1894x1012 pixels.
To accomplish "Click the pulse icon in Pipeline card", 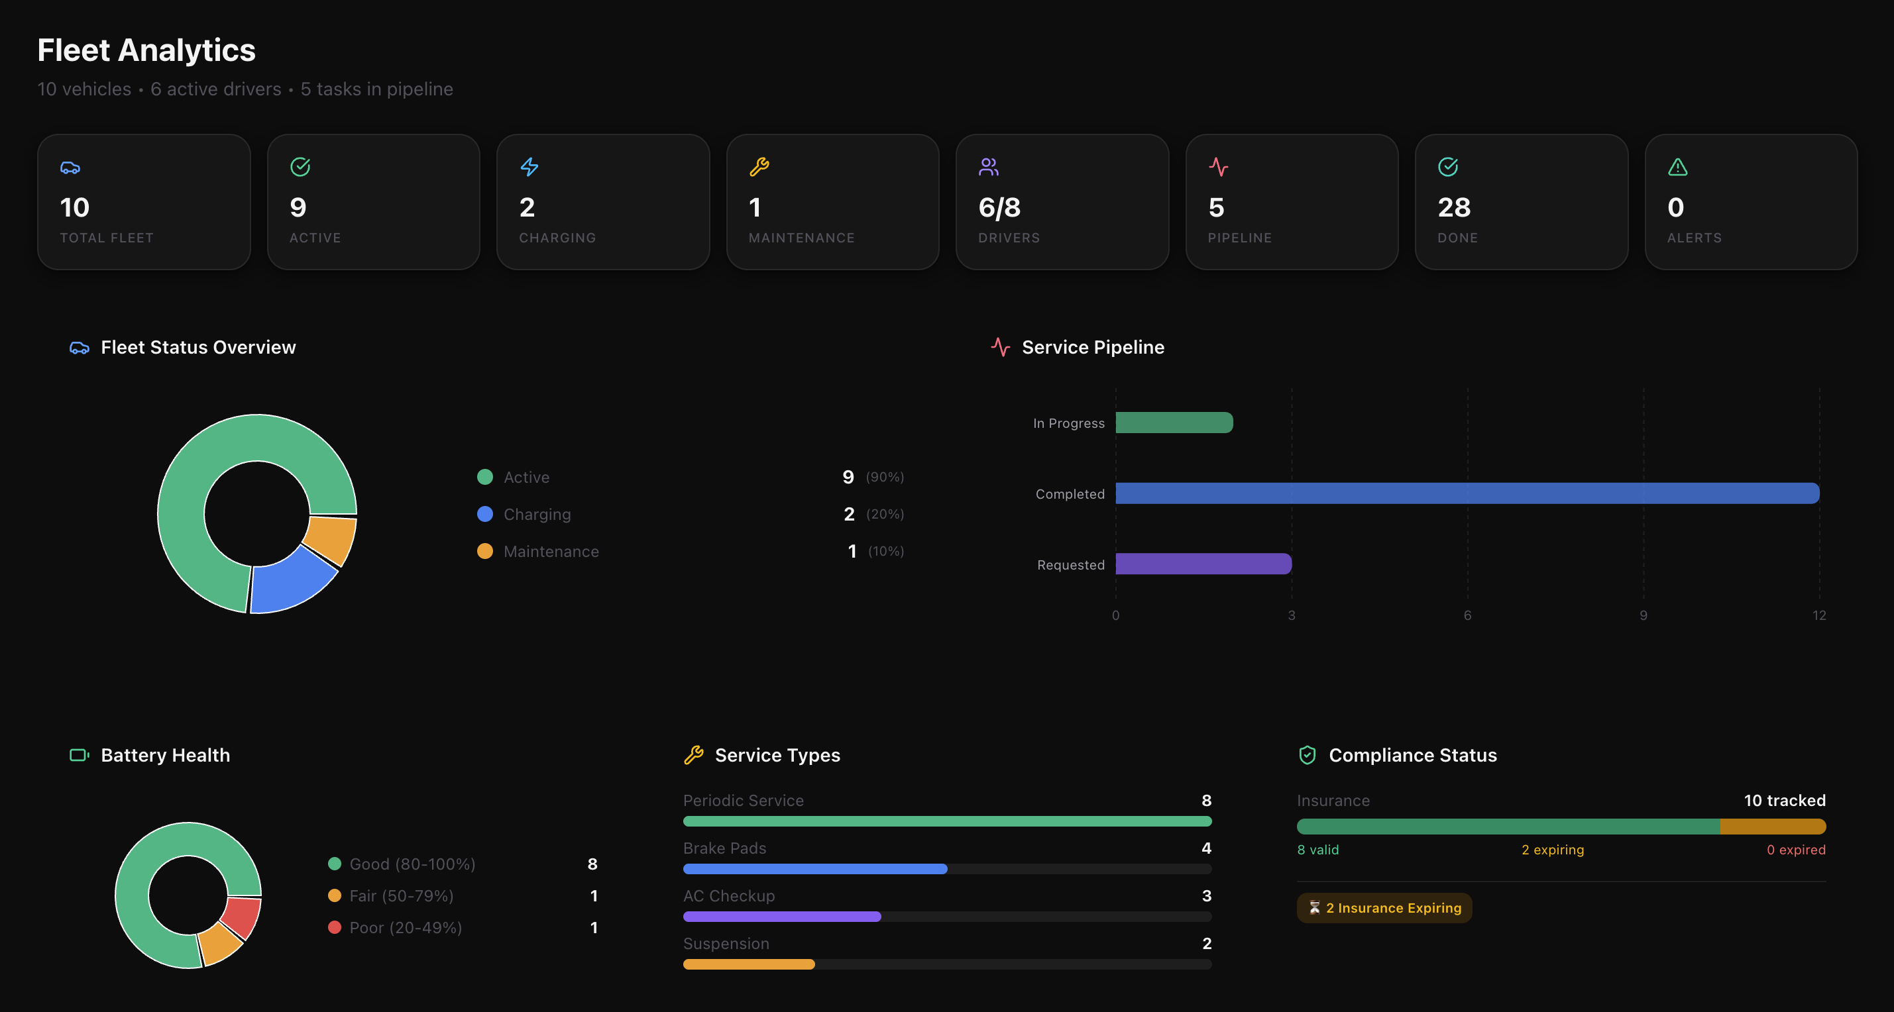I will pyautogui.click(x=1218, y=167).
